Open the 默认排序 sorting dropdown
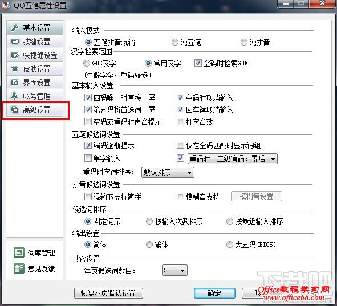Viewport: 337px width, 306px height. pyautogui.click(x=168, y=172)
